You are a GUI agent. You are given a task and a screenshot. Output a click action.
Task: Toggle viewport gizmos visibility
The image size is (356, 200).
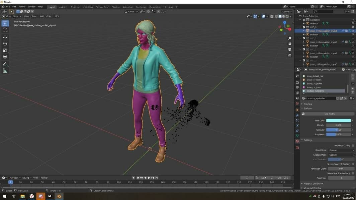point(255,16)
